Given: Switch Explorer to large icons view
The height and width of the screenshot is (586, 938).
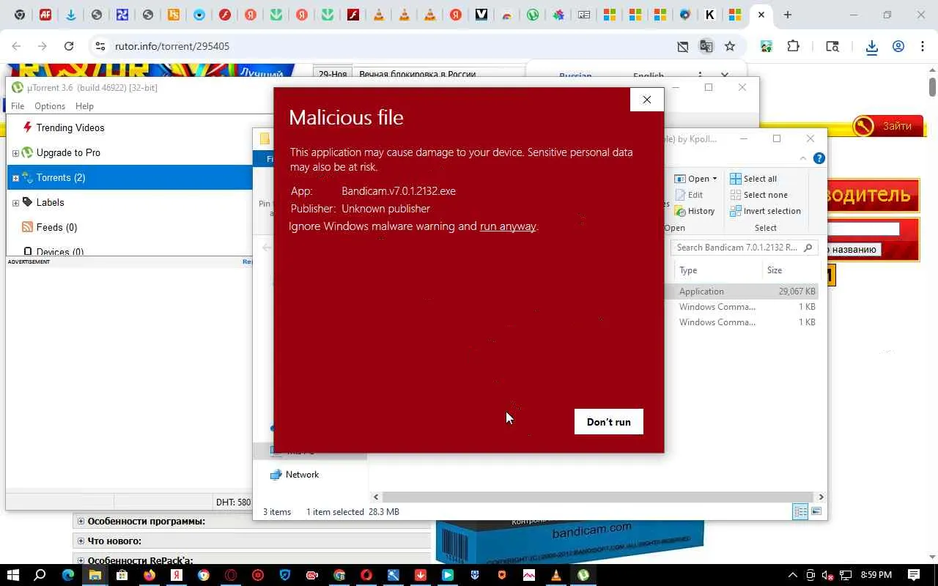Looking at the screenshot, I should coord(816,512).
